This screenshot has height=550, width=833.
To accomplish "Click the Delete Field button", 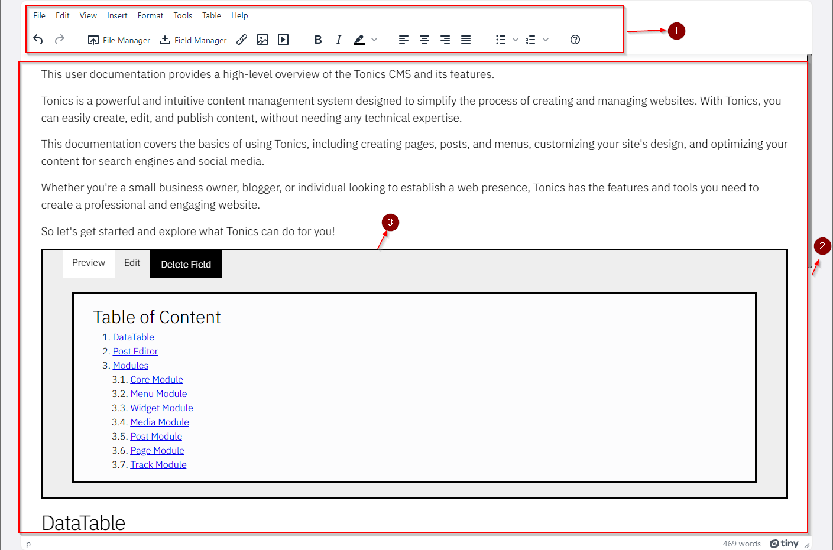I will (x=186, y=264).
